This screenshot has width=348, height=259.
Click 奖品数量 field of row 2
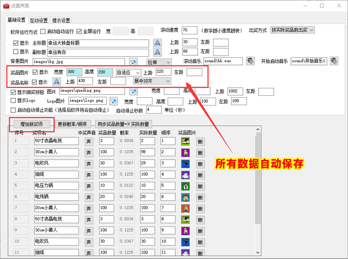pyautogui.click(x=107, y=153)
